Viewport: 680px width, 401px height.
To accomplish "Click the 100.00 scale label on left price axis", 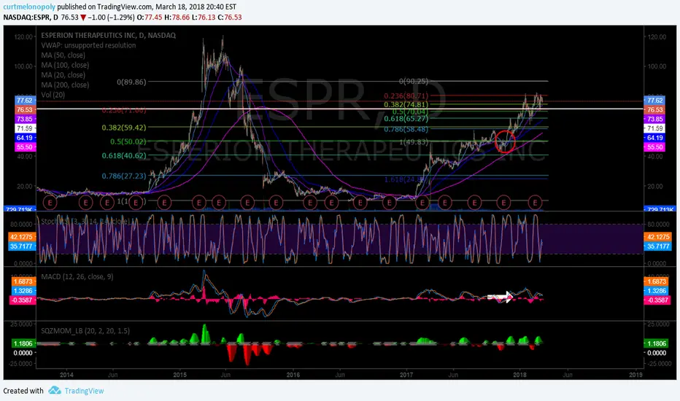I will (24, 66).
